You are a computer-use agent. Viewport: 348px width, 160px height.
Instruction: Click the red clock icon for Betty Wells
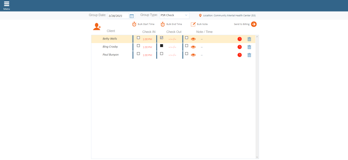click(240, 39)
